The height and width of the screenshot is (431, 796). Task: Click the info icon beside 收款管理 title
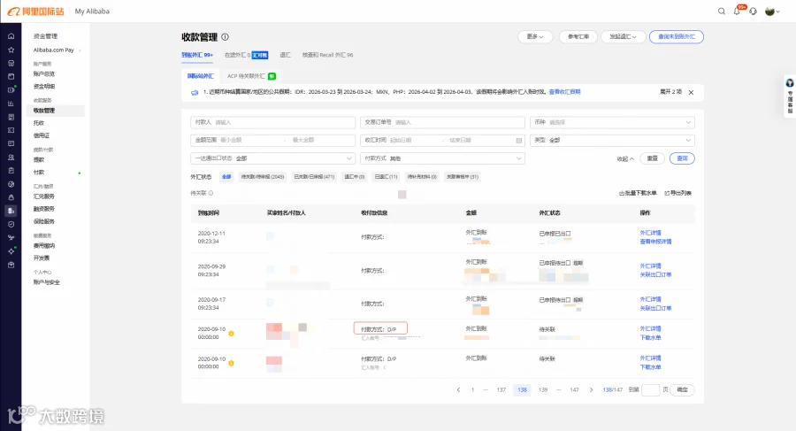point(225,37)
